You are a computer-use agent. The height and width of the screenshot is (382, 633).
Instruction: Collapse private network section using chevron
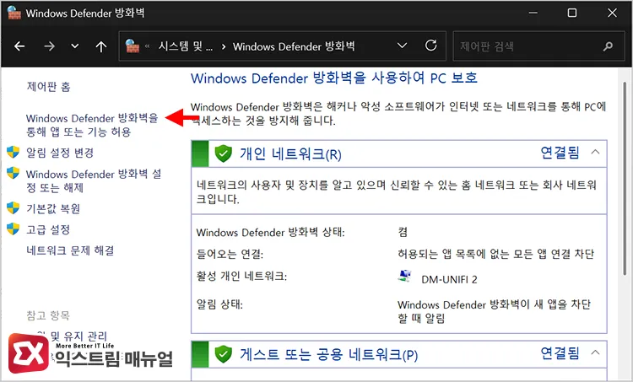(x=595, y=152)
